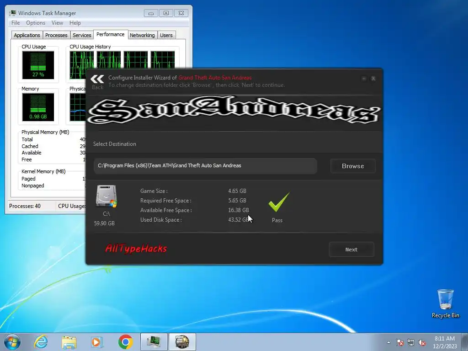468x351 pixels.
Task: Click the Memory 0.98 GB gauge
Action: pyautogui.click(x=38, y=107)
